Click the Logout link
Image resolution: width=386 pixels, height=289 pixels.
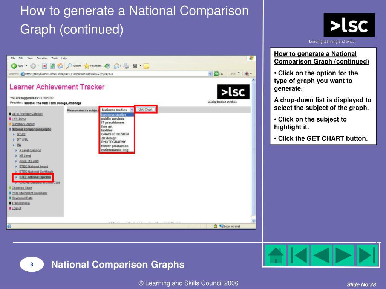click(17, 208)
